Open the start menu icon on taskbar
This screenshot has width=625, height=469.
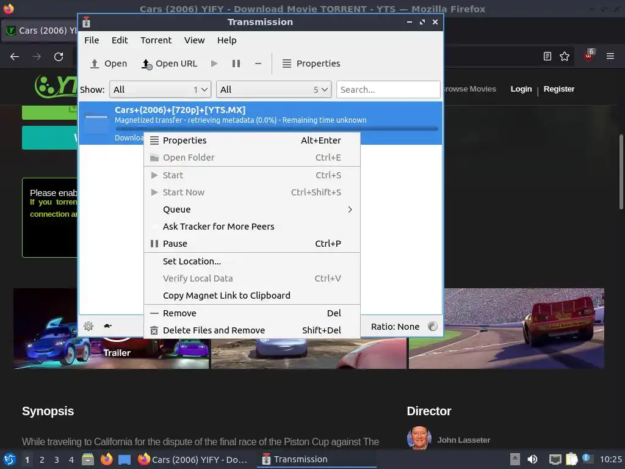(9, 459)
